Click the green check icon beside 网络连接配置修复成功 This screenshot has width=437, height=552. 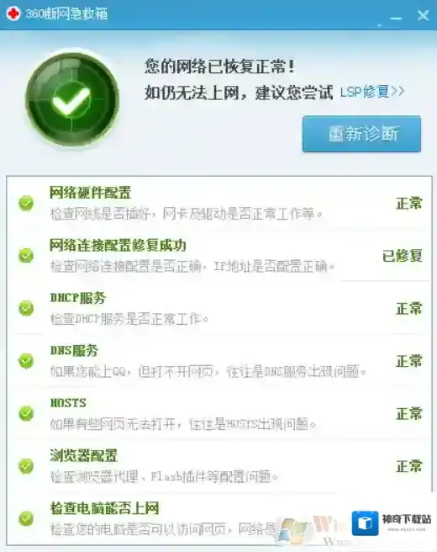click(x=26, y=256)
